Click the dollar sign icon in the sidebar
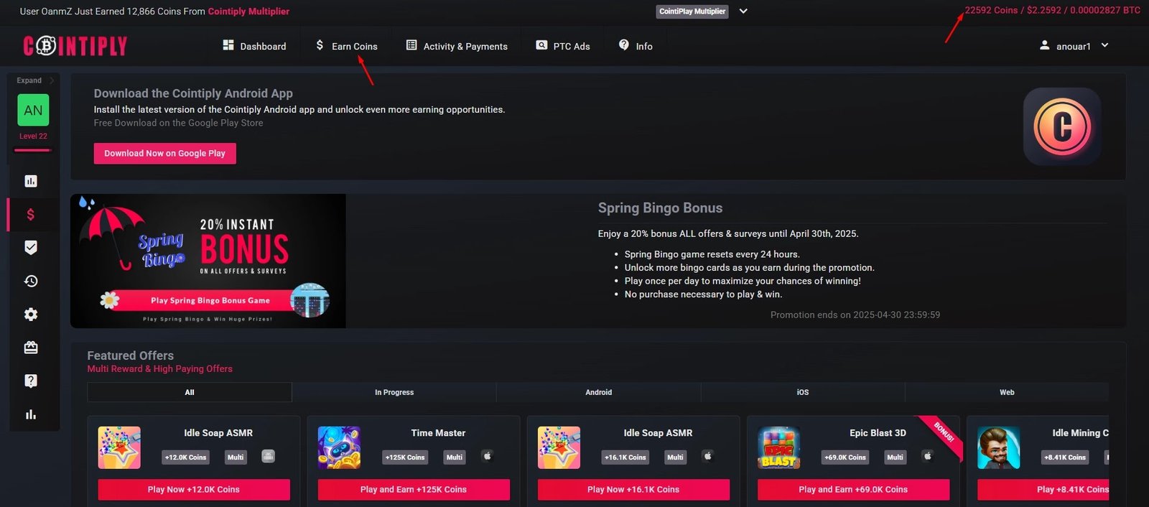The height and width of the screenshot is (507, 1149). click(x=31, y=215)
